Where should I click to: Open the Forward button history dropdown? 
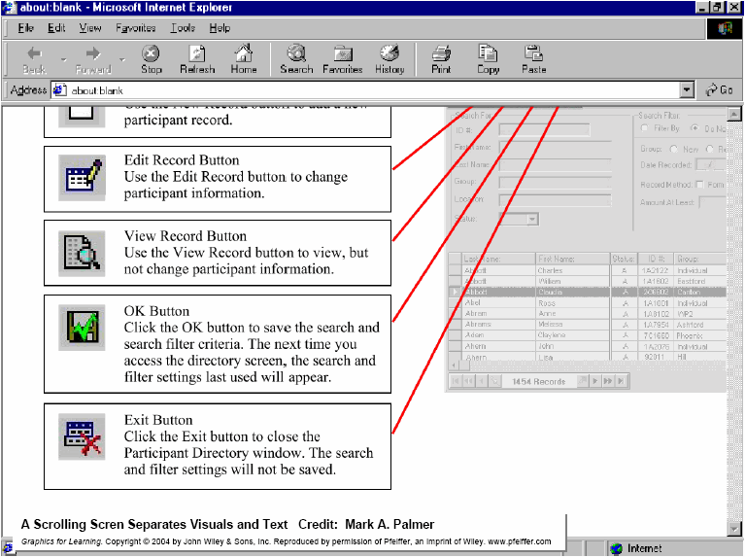click(122, 59)
